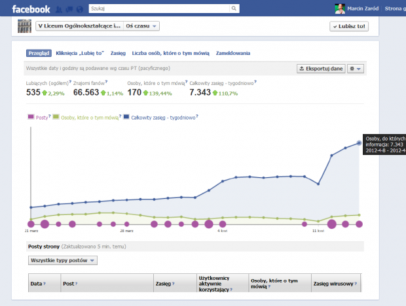The image size is (406, 306).
Task: Open the Zameldowania tab
Action: [233, 53]
